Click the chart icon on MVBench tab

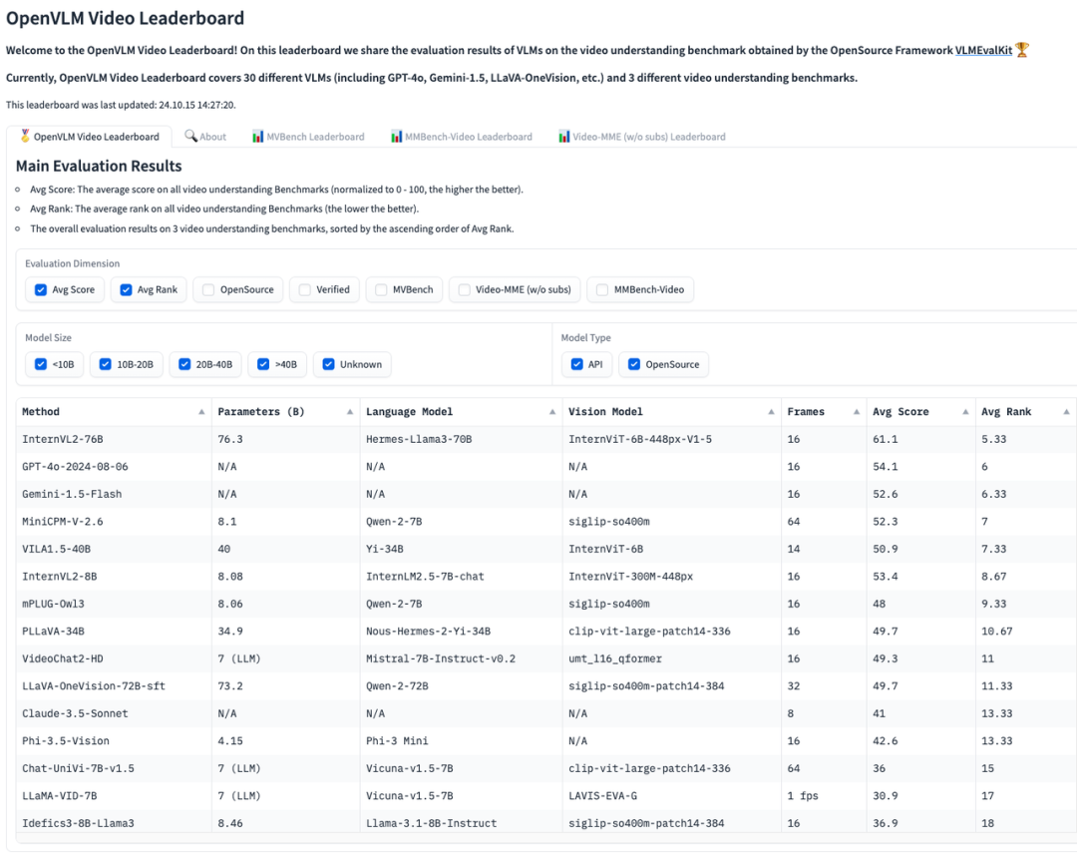[x=257, y=136]
